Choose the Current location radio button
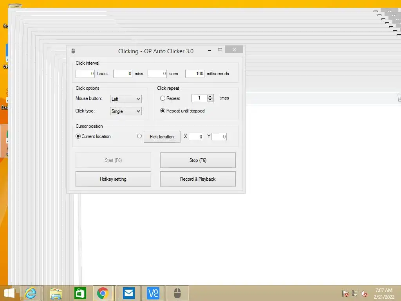401x301 pixels. click(78, 136)
